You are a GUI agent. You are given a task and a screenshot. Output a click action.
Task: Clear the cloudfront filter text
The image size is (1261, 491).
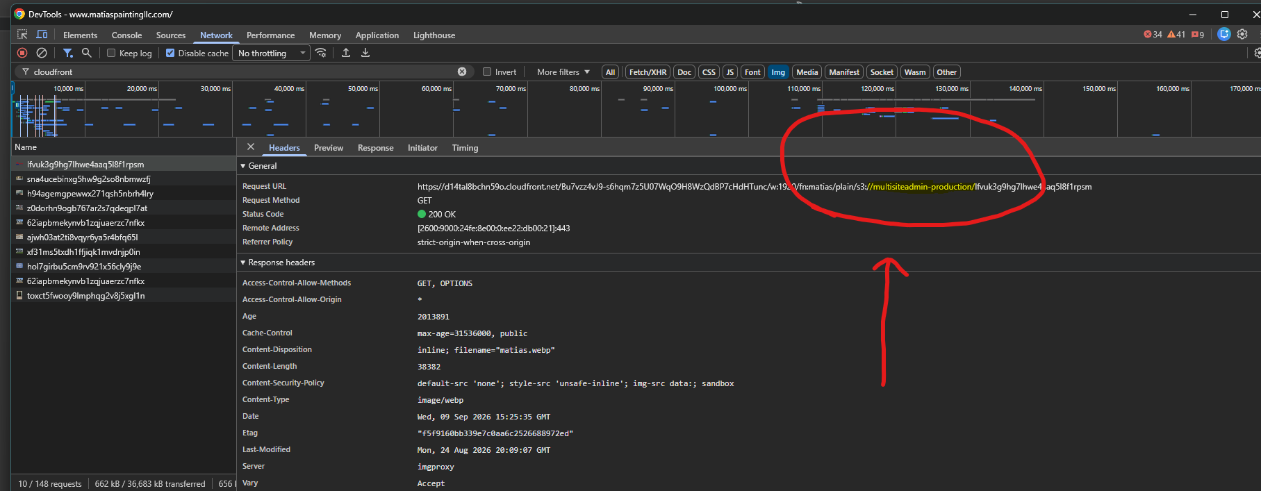click(x=462, y=72)
